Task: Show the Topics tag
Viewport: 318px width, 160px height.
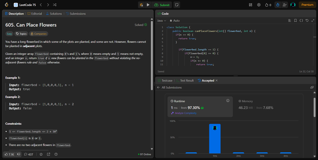Action: (x=21, y=34)
